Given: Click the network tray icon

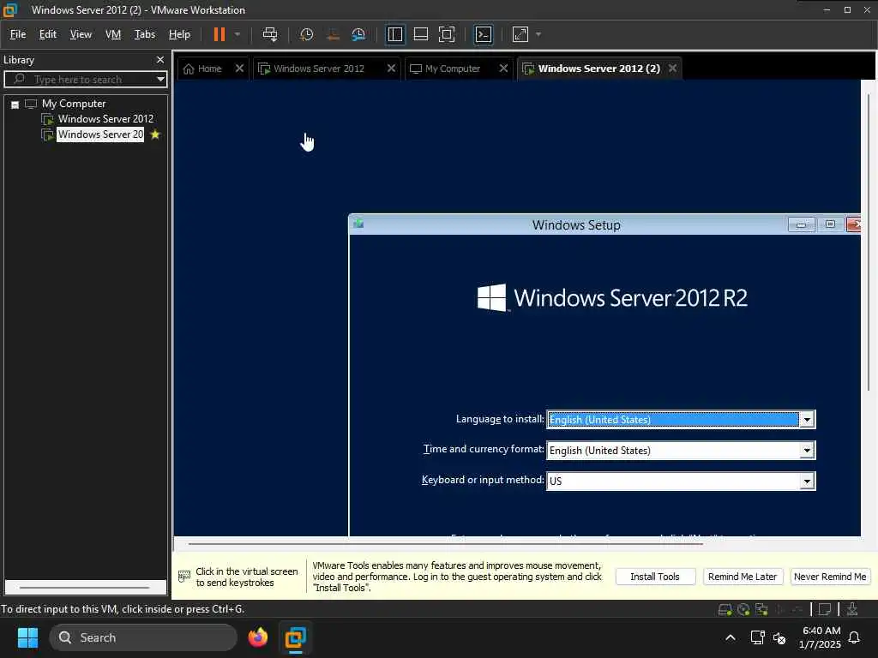Looking at the screenshot, I should (x=757, y=637).
